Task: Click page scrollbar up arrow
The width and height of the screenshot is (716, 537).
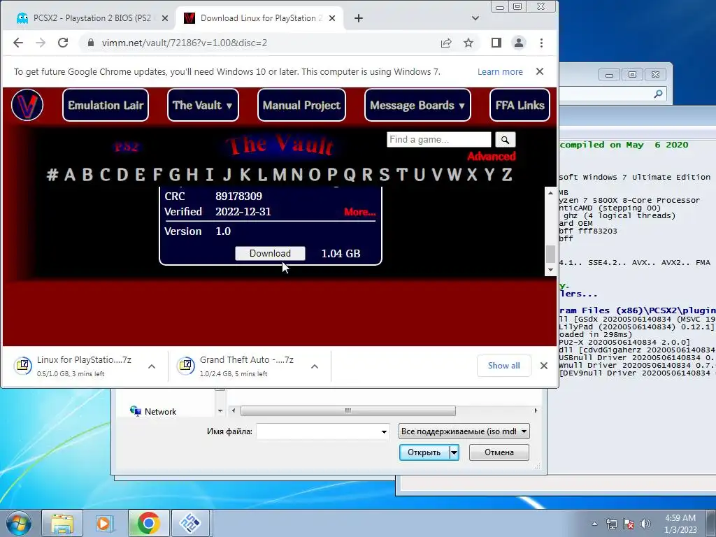Action: [x=551, y=193]
